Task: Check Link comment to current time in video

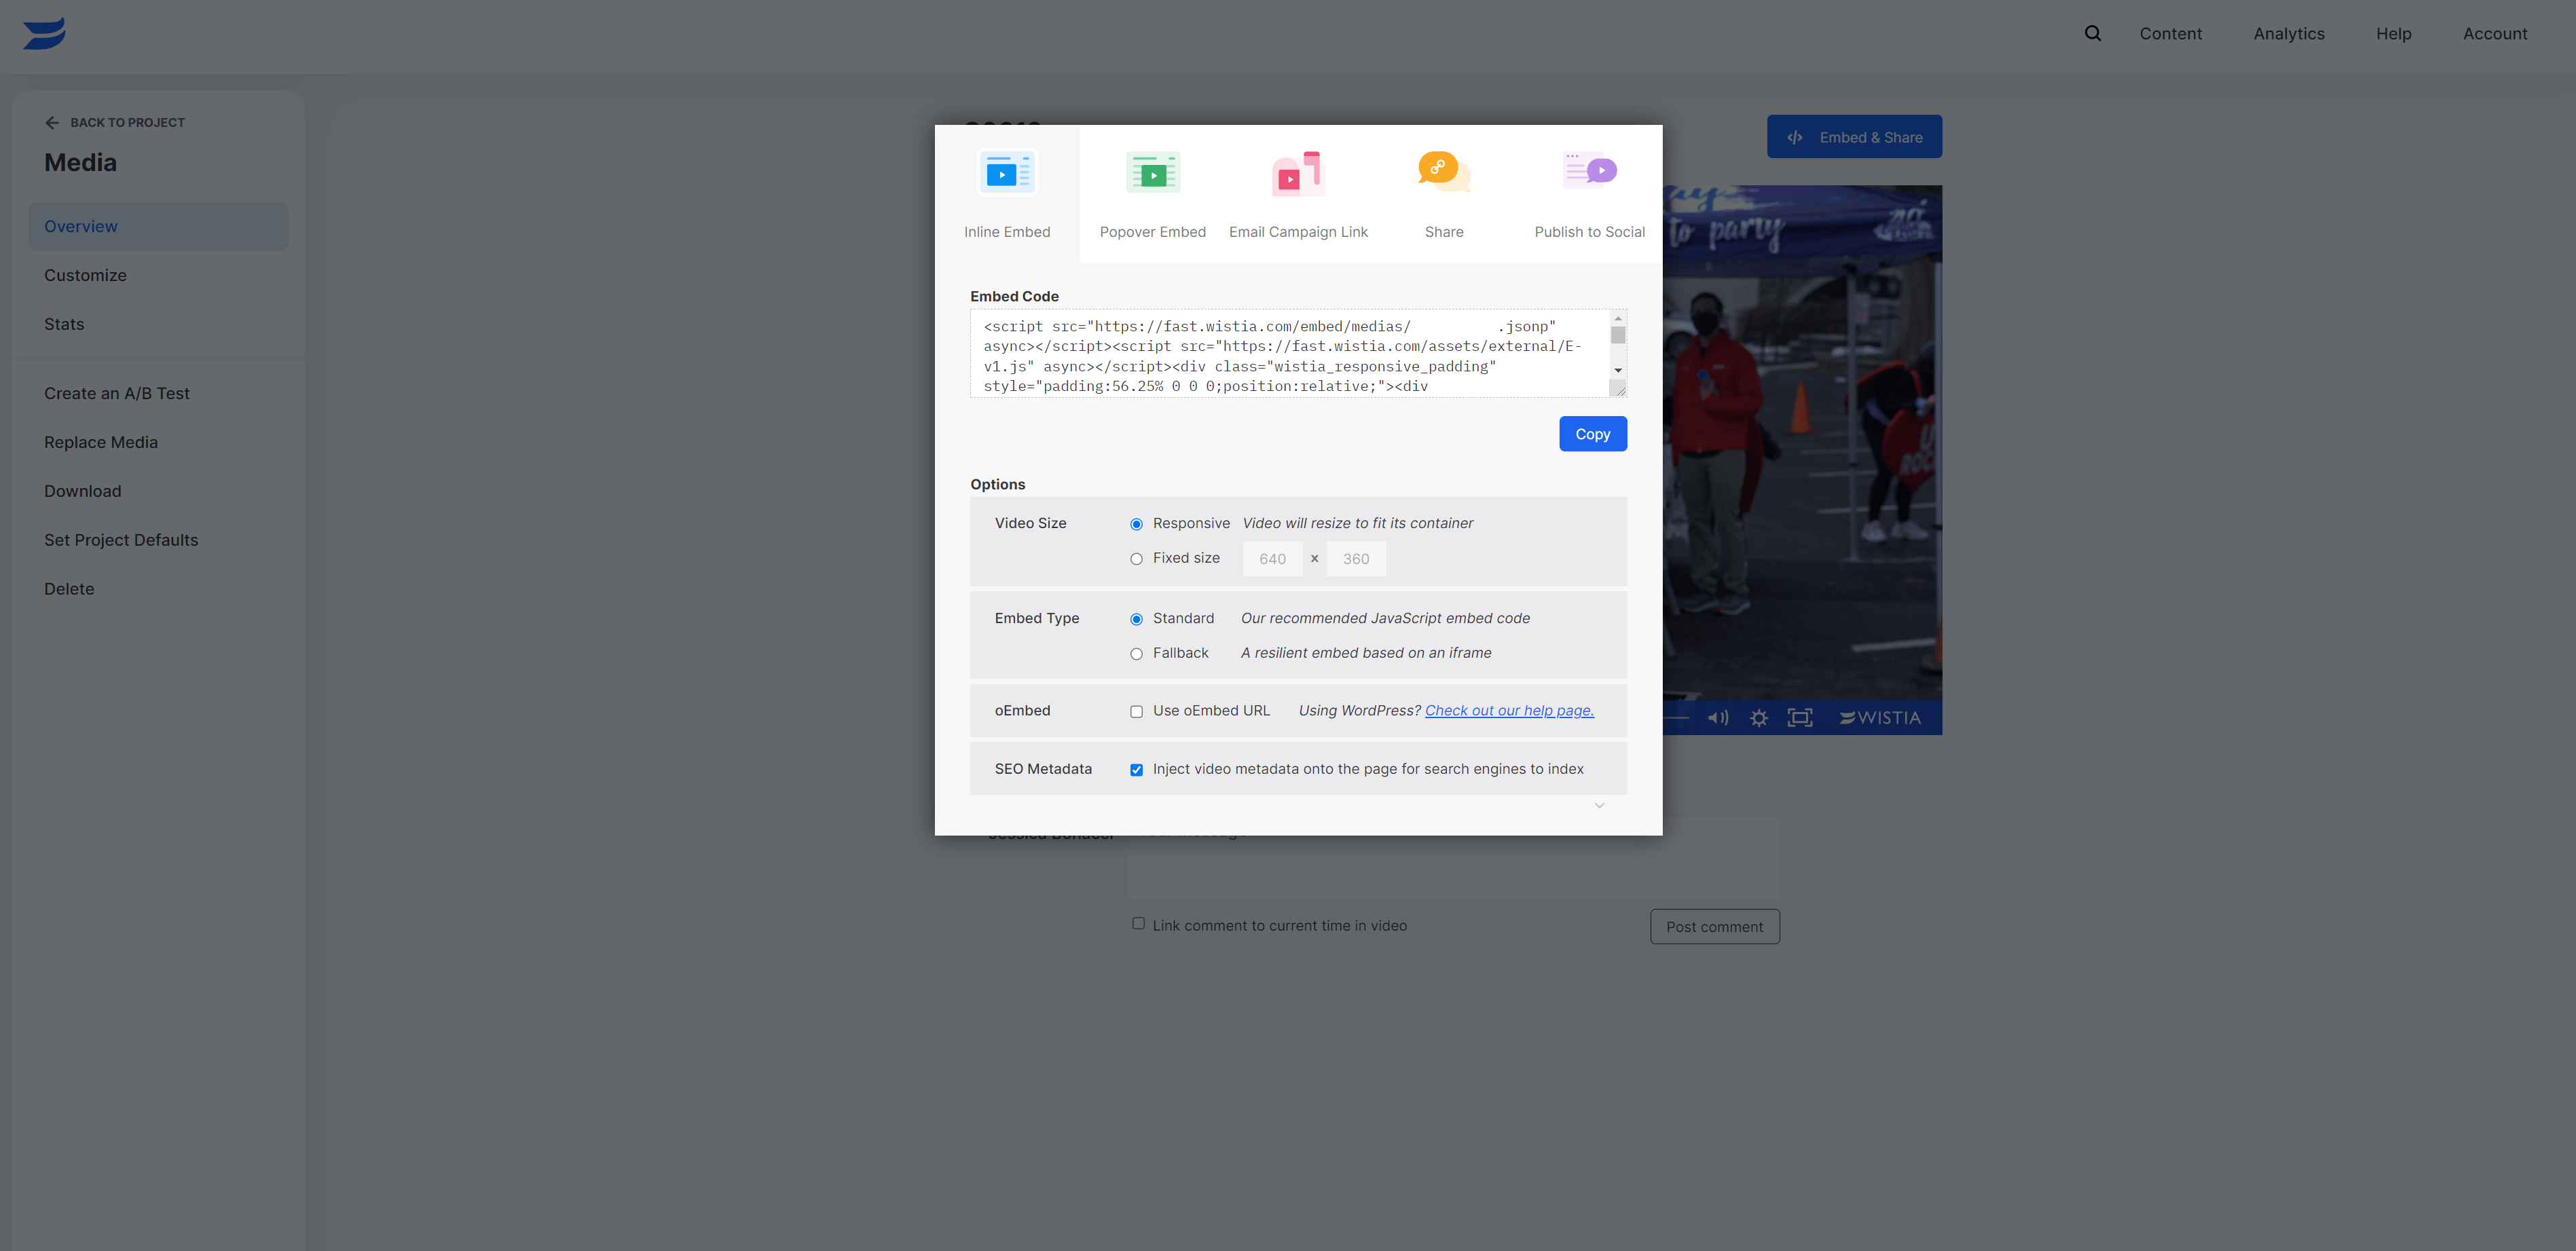Action: click(x=1138, y=923)
